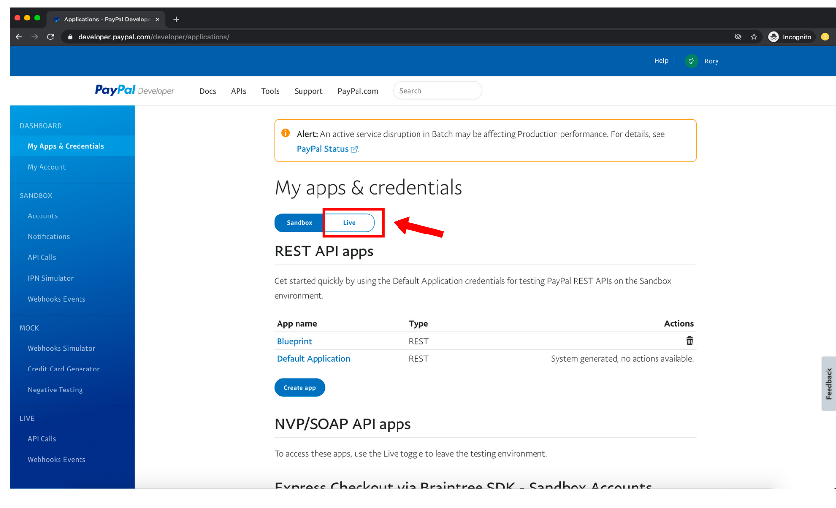The image size is (836, 508).
Task: Click 'System generated, no actions available' text
Action: click(x=622, y=359)
